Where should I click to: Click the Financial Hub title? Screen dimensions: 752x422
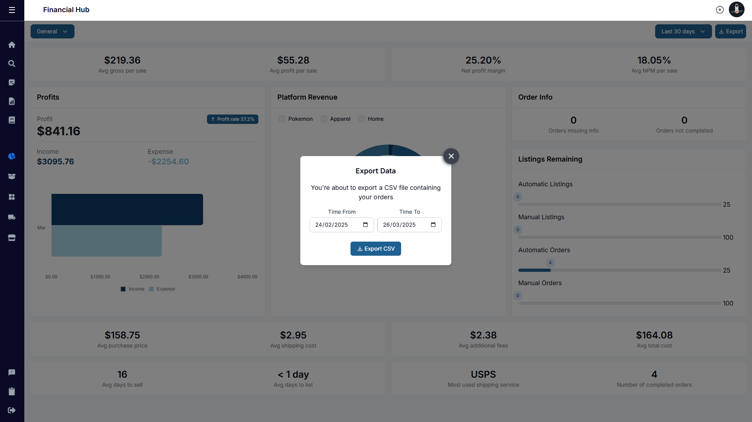[x=66, y=10]
